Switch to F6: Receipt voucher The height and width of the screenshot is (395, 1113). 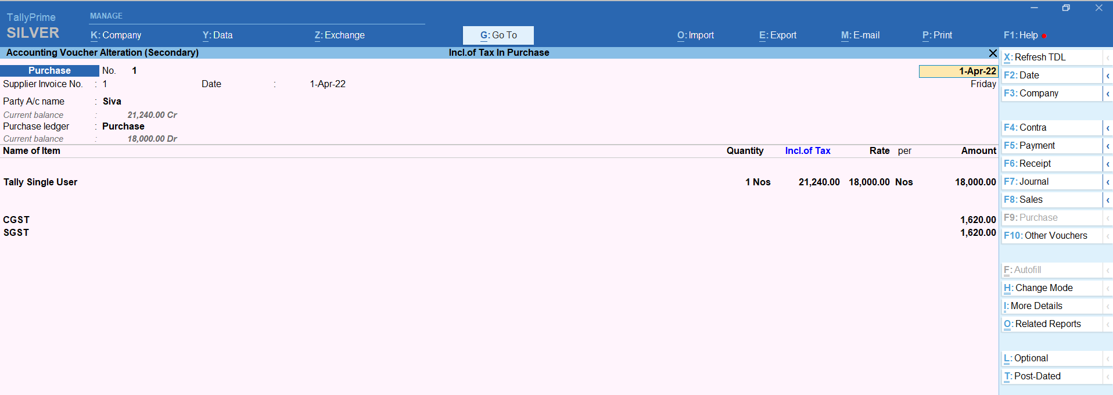pos(1051,164)
